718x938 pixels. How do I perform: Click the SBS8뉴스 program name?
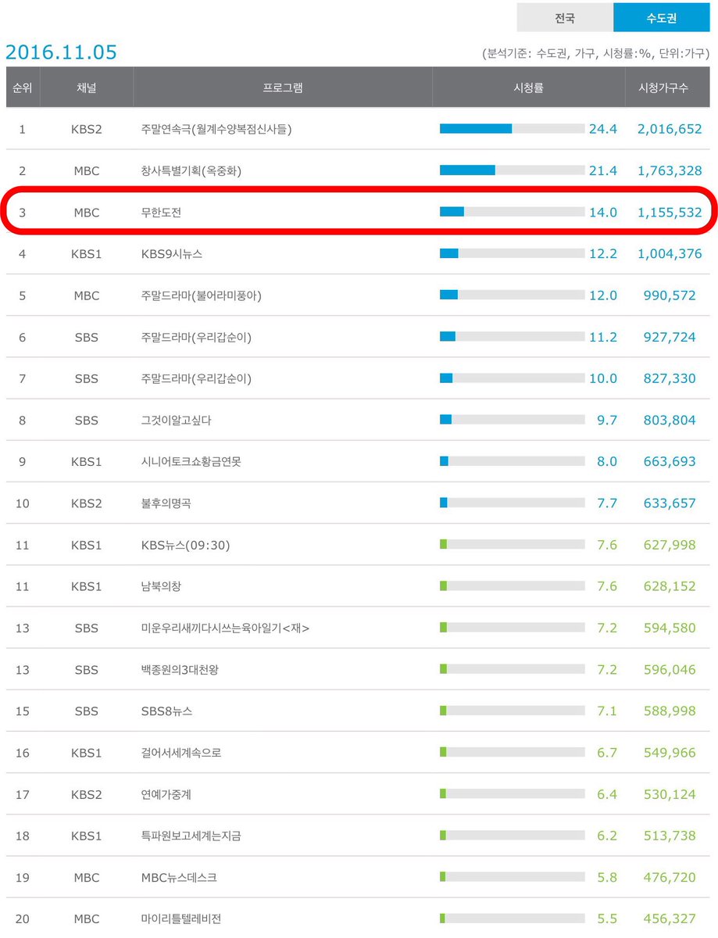pyautogui.click(x=166, y=711)
